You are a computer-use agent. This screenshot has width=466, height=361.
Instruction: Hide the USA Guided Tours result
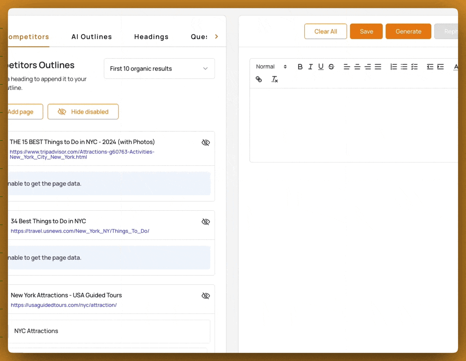point(206,296)
